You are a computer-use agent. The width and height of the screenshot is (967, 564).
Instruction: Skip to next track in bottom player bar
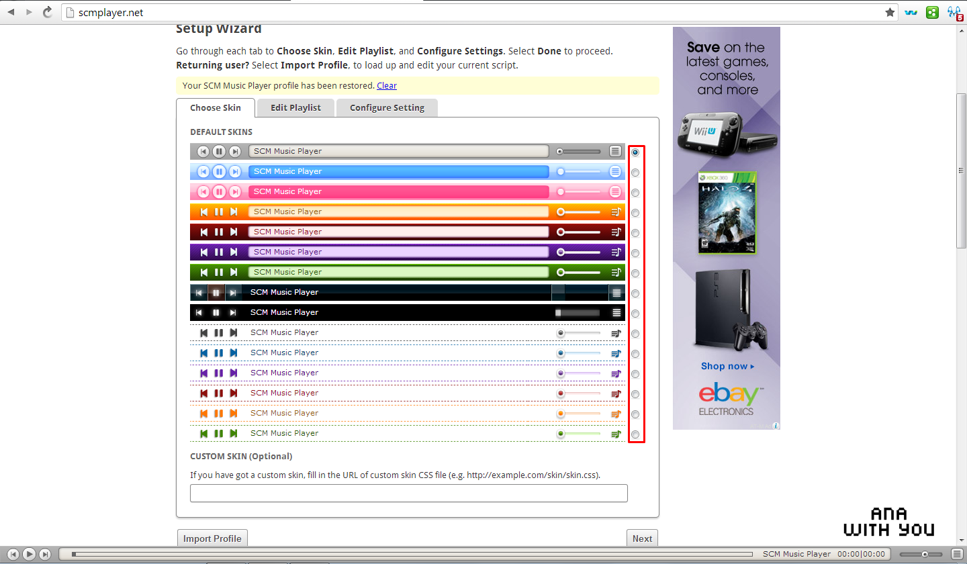(x=44, y=554)
